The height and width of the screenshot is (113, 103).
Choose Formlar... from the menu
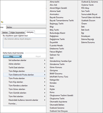tap(24, 104)
